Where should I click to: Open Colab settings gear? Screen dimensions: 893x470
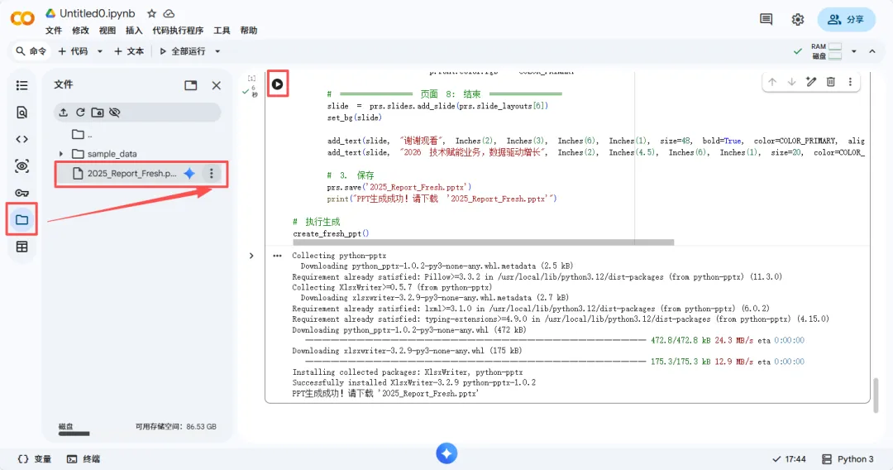tap(798, 19)
